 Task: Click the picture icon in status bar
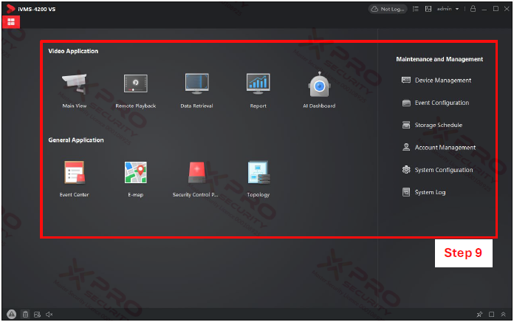click(x=37, y=315)
